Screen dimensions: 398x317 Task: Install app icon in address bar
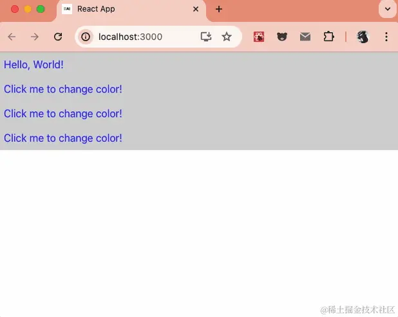click(x=206, y=37)
